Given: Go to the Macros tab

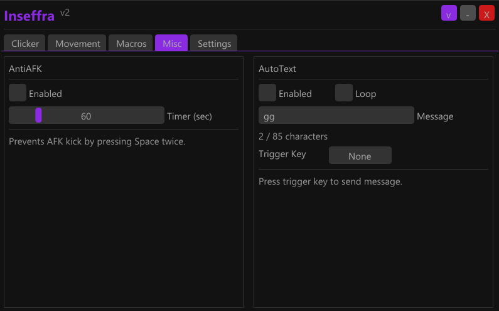Looking at the screenshot, I should pyautogui.click(x=131, y=43).
